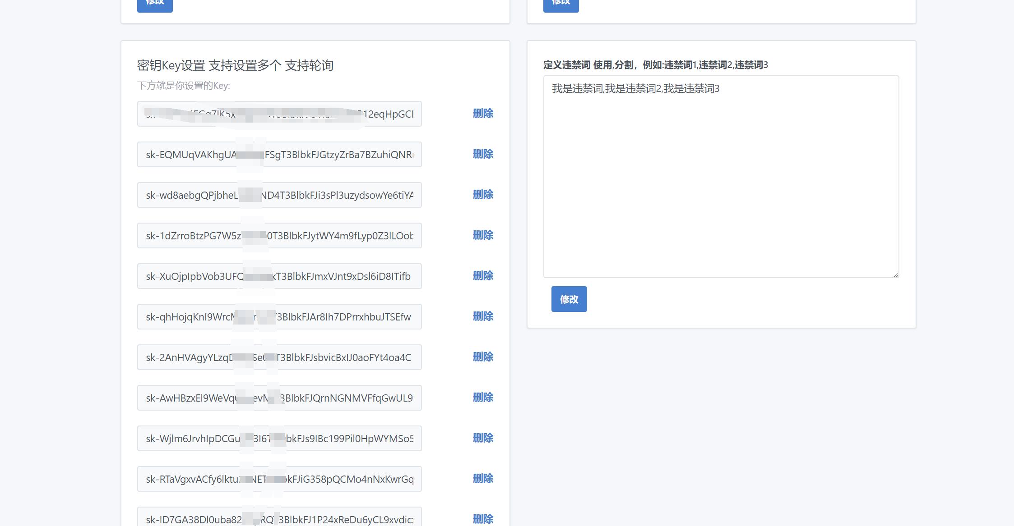The width and height of the screenshot is (1014, 526).
Task: Delete the key starting with sk-Wjlm6JrvhIpDCGu
Action: coord(483,438)
